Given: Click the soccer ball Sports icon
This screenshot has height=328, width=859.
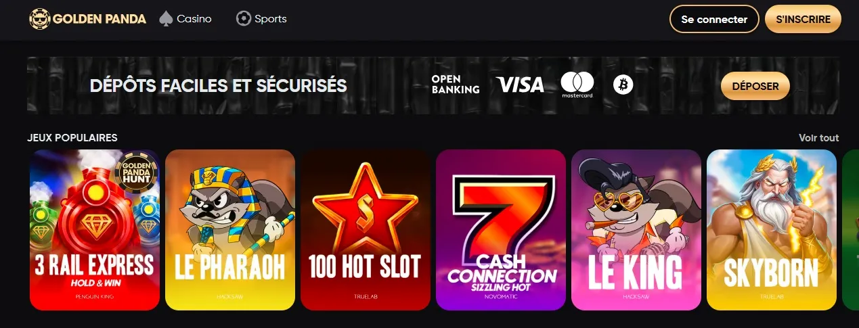Looking at the screenshot, I should [243, 19].
